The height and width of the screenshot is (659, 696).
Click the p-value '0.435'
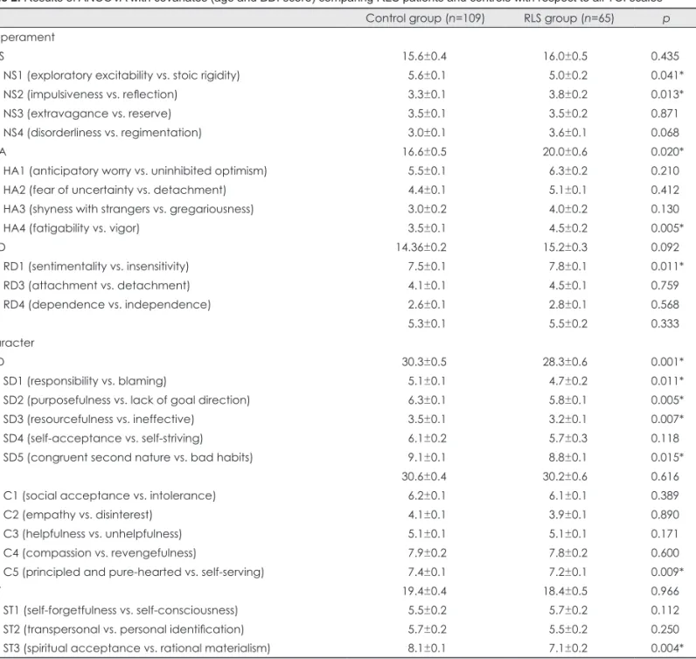pyautogui.click(x=665, y=56)
